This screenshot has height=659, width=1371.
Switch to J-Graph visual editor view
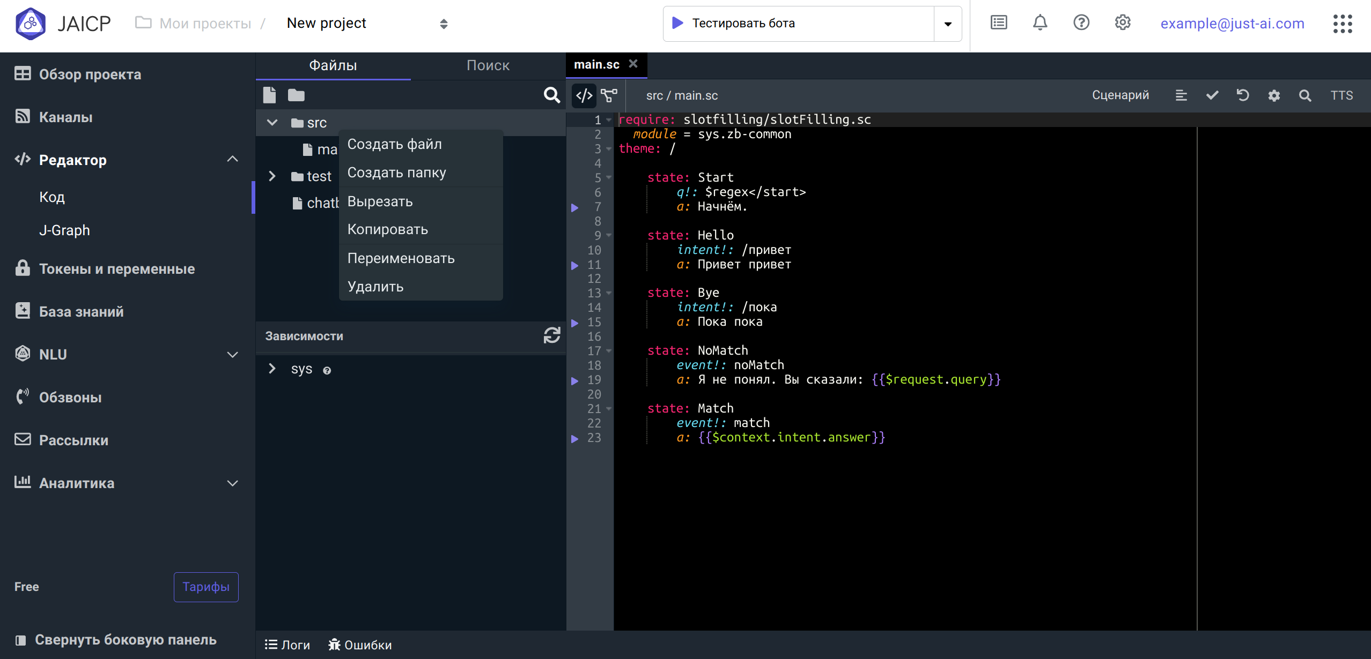point(609,95)
